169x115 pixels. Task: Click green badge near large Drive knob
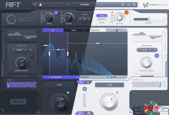point(68,93)
